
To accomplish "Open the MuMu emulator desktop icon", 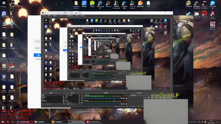I will pos(212,4).
